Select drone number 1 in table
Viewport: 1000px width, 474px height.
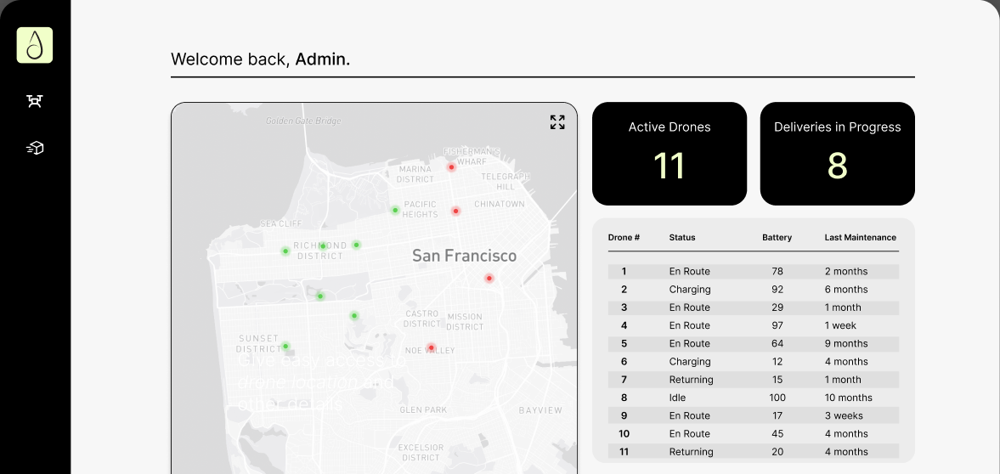click(x=624, y=271)
